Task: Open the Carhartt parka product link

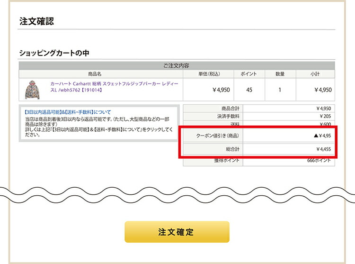Action: (113, 86)
